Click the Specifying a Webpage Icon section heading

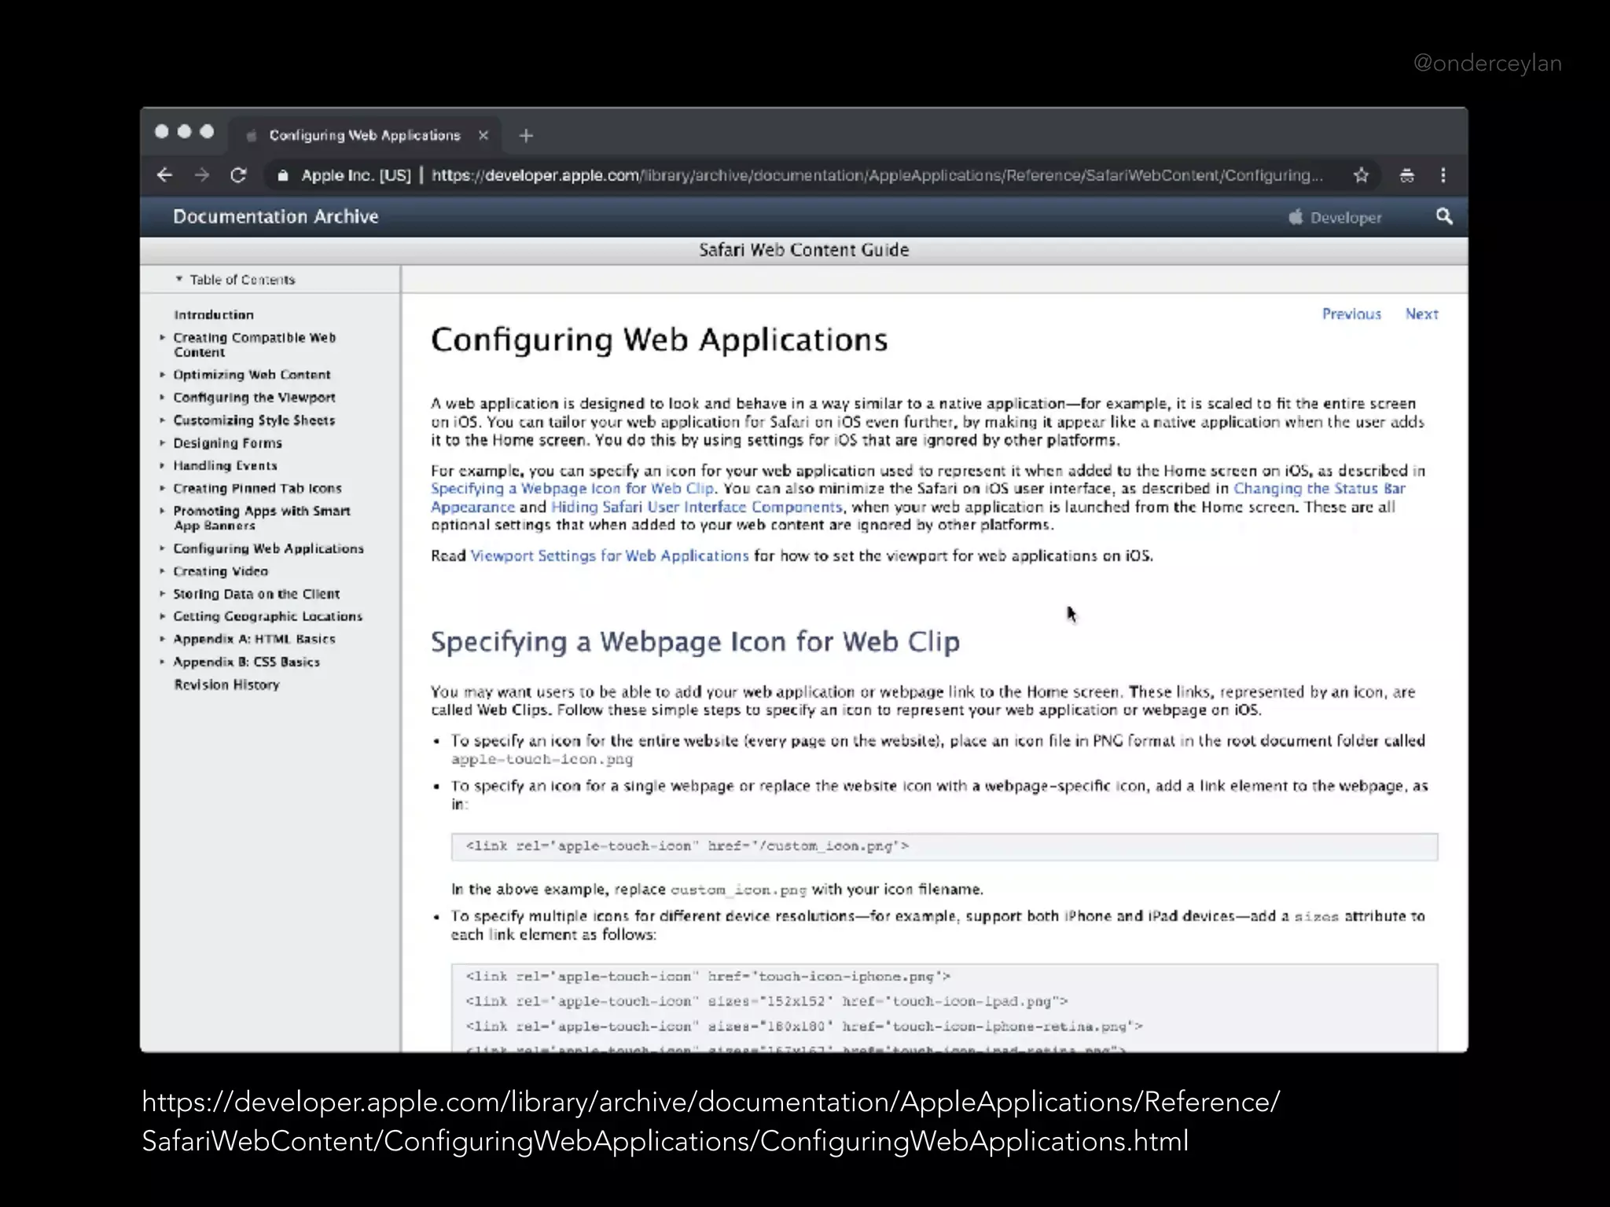point(695,642)
